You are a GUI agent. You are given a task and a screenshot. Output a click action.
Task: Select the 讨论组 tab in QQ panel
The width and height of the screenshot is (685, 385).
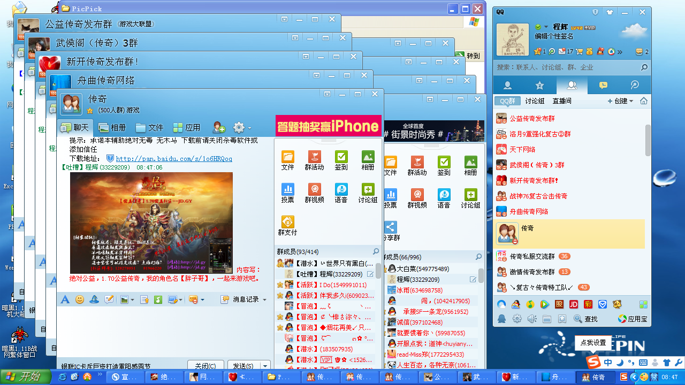tap(534, 101)
